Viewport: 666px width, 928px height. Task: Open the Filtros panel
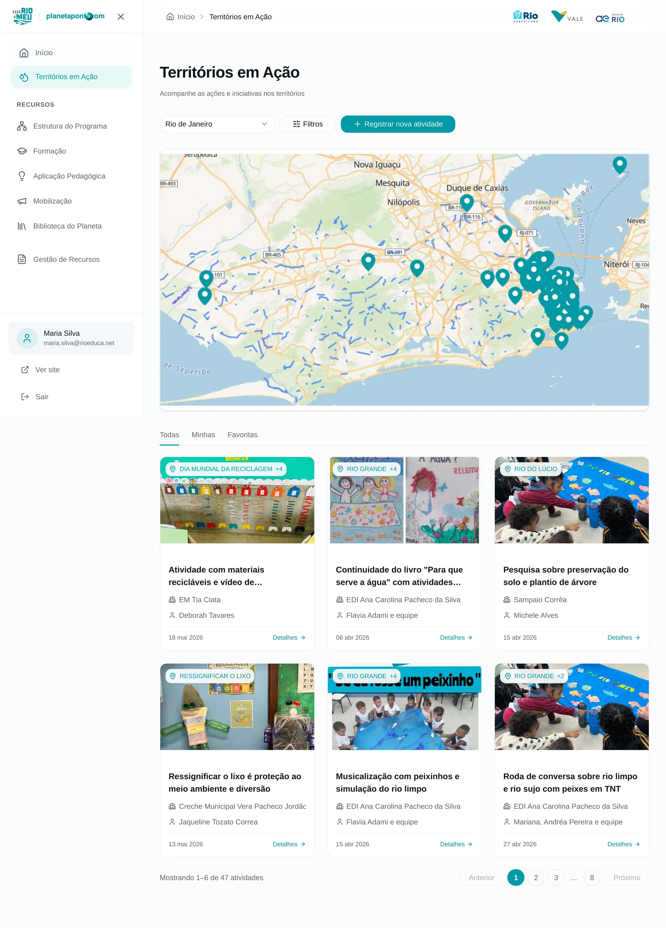pyautogui.click(x=308, y=124)
